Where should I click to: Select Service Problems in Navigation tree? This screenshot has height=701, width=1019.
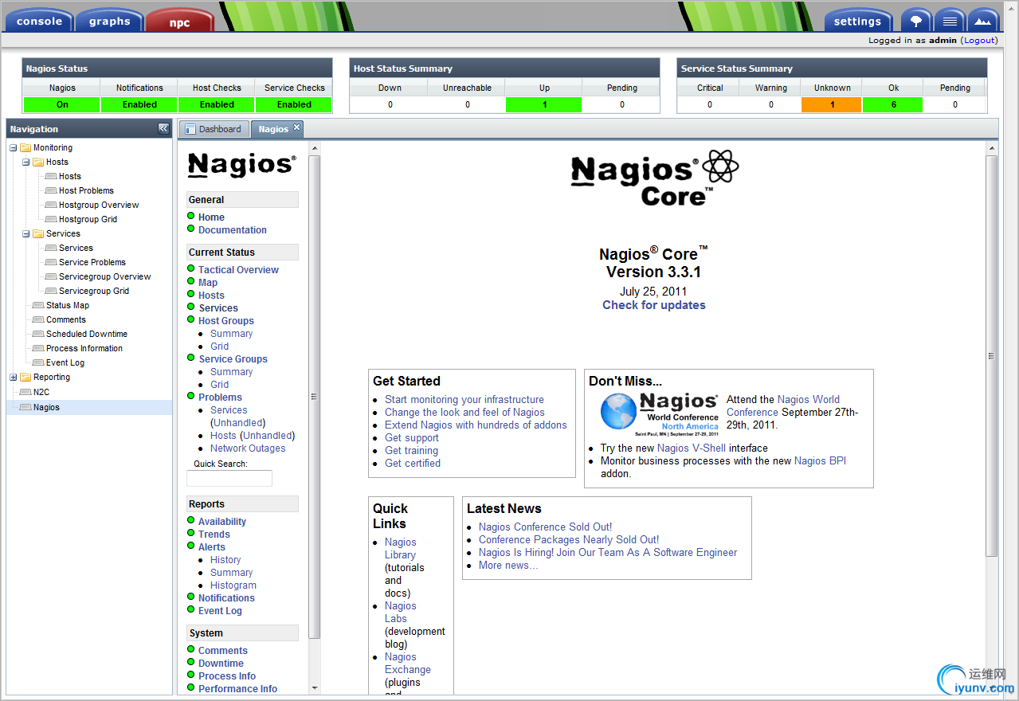pos(92,262)
